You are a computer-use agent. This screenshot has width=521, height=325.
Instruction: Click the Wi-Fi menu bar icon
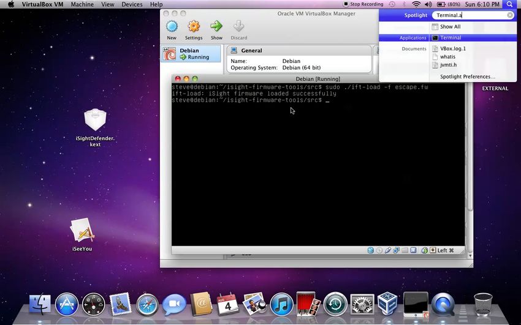coord(416,4)
